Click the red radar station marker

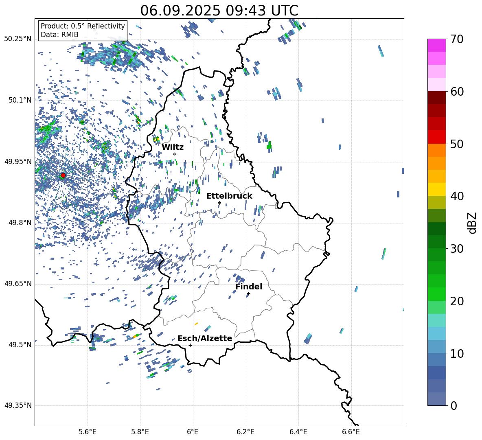tap(63, 175)
